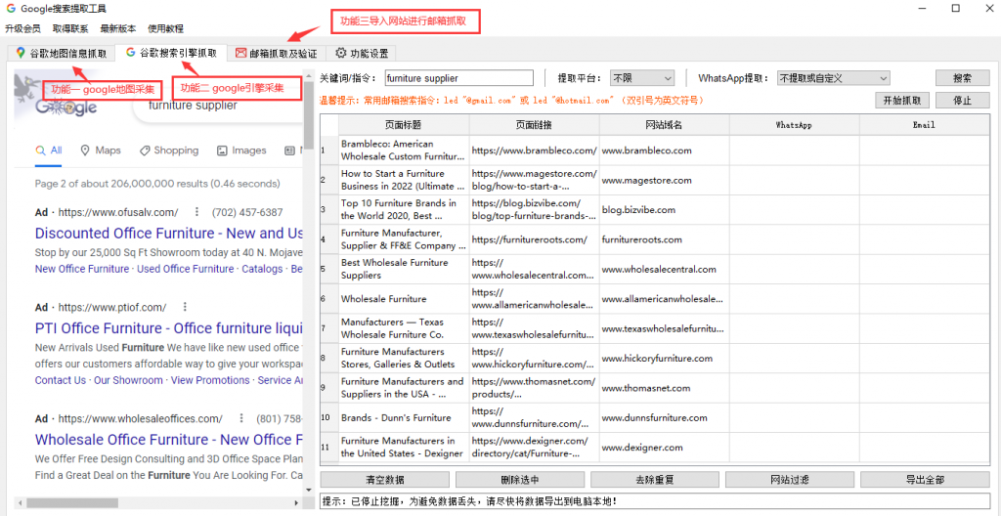1001x516 pixels.
Task: Click the horizontal scrollbar right arrow
Action: pos(295,502)
